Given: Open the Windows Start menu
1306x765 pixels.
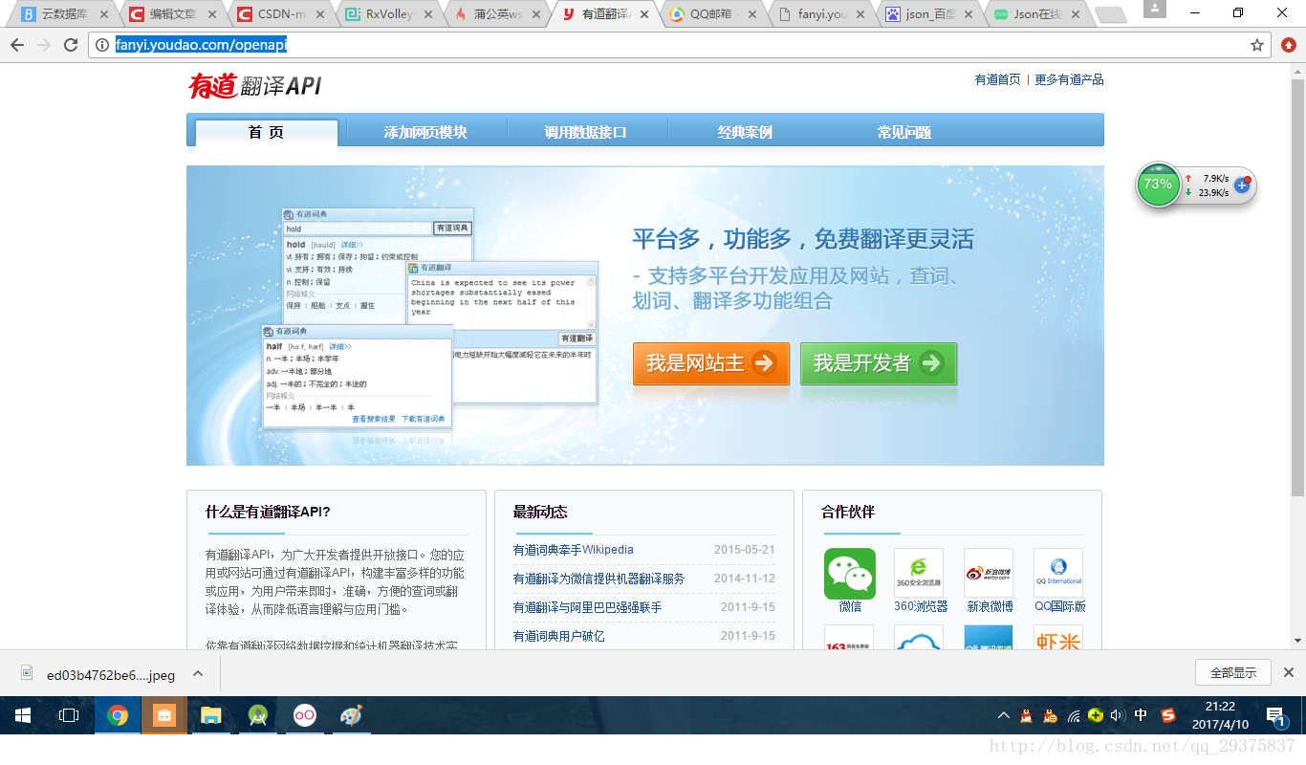Looking at the screenshot, I should (23, 714).
